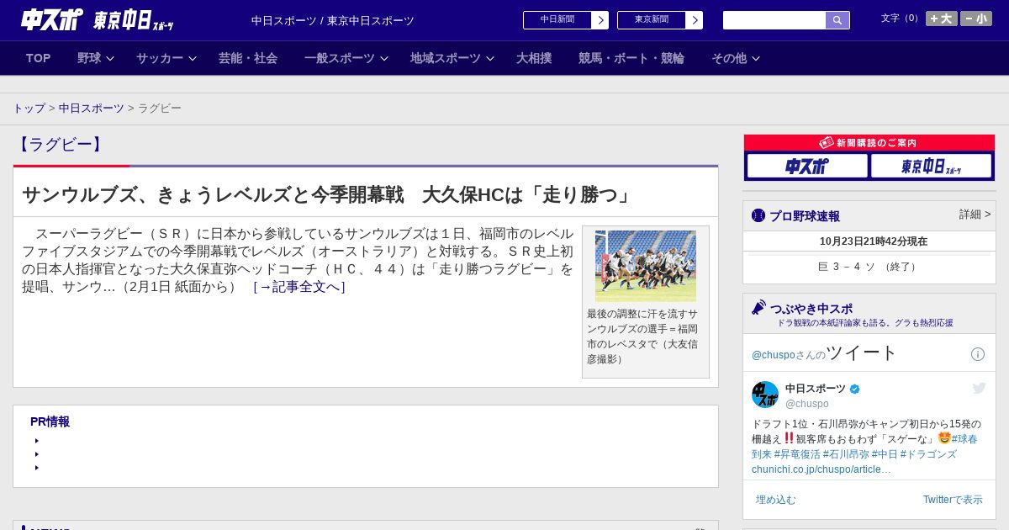Click verified badge next to 中日スポーツ

point(855,390)
